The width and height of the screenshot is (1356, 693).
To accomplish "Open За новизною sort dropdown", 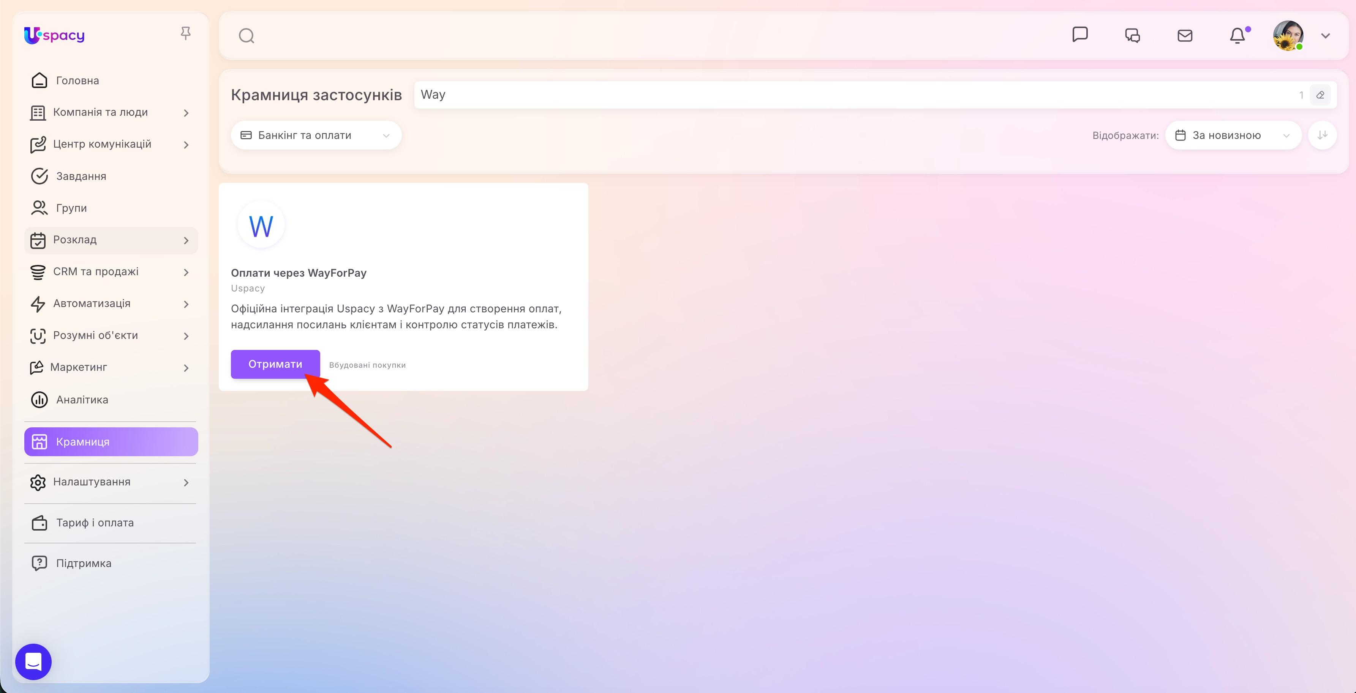I will [x=1233, y=135].
